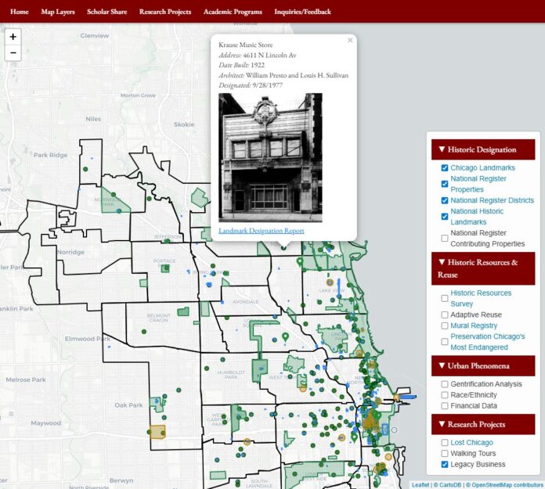Click the Krause Music Store photo
The image size is (545, 489).
(270, 158)
